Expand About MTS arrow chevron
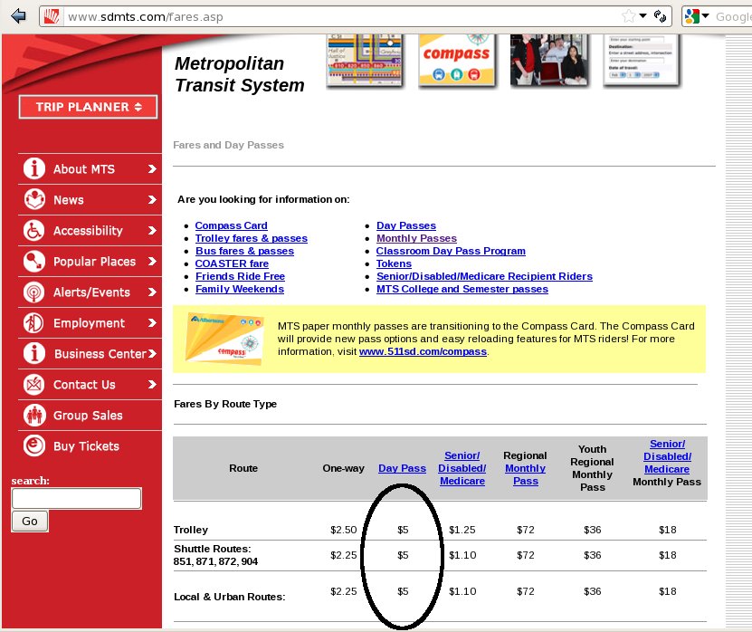The width and height of the screenshot is (752, 632). 153,169
